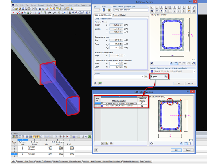Click OK in Edit Cross-Section dialog
Screen dimensions: 218x164
179,83
